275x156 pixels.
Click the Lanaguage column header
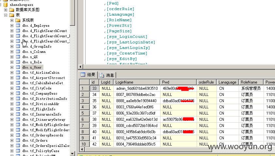(x=227, y=82)
